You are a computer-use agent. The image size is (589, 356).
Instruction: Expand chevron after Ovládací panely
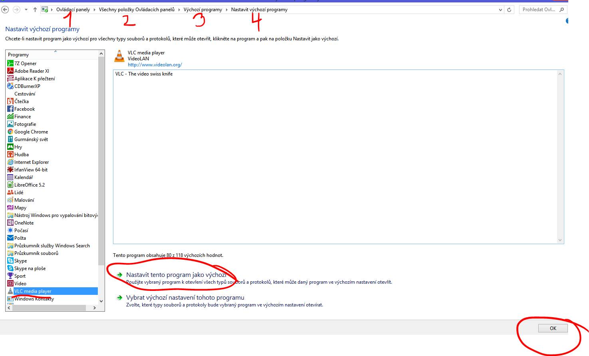pos(95,10)
